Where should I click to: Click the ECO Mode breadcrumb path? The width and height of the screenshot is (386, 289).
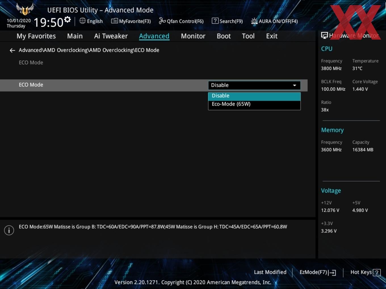tap(89, 50)
